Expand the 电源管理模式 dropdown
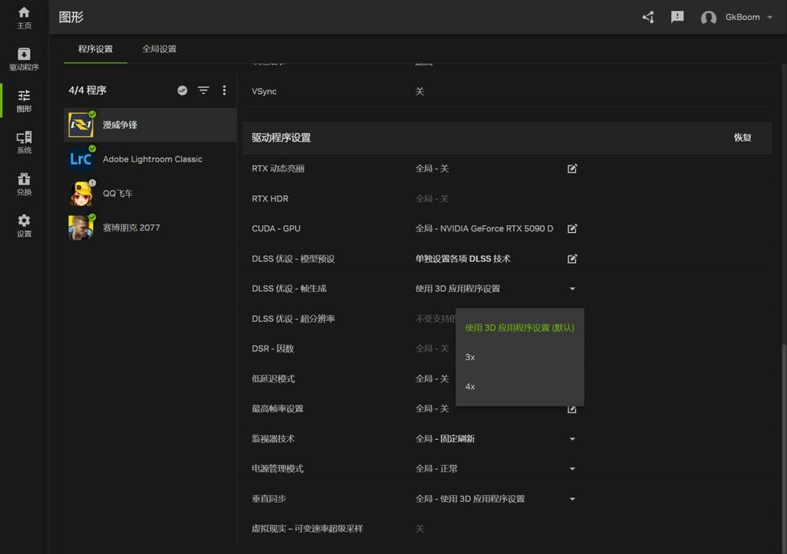 [572, 468]
